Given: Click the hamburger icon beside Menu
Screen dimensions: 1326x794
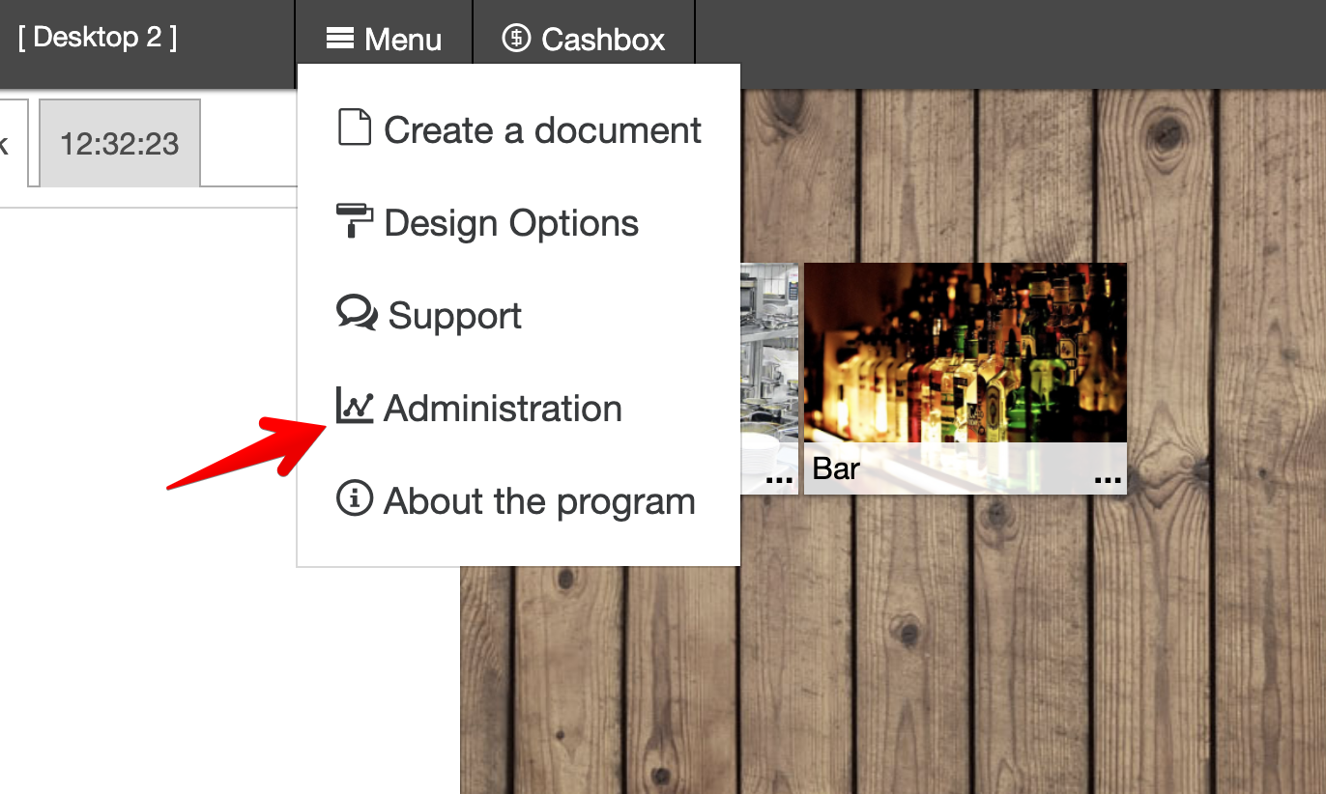Looking at the screenshot, I should [339, 39].
